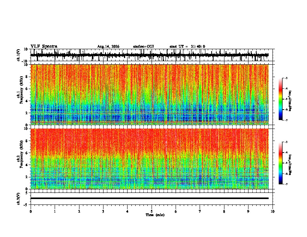The height and width of the screenshot is (237, 307).
Task: Click inside the ch.2 spectrogram plot
Action: click(150, 159)
